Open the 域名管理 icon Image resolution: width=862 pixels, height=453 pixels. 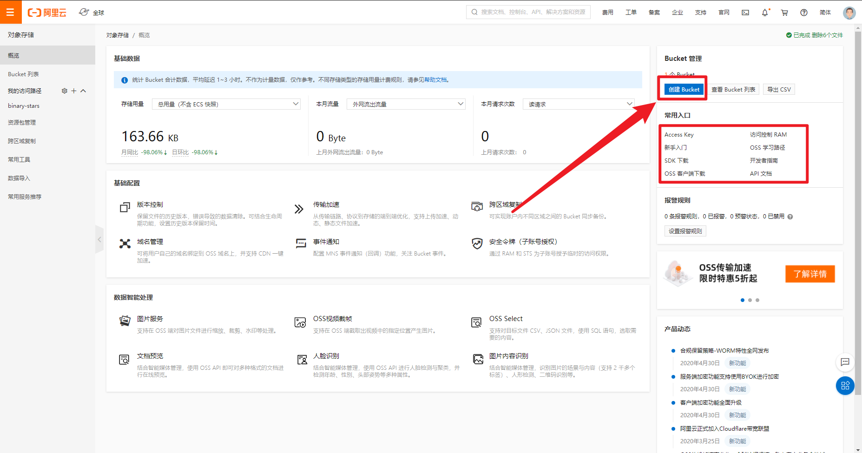(125, 243)
